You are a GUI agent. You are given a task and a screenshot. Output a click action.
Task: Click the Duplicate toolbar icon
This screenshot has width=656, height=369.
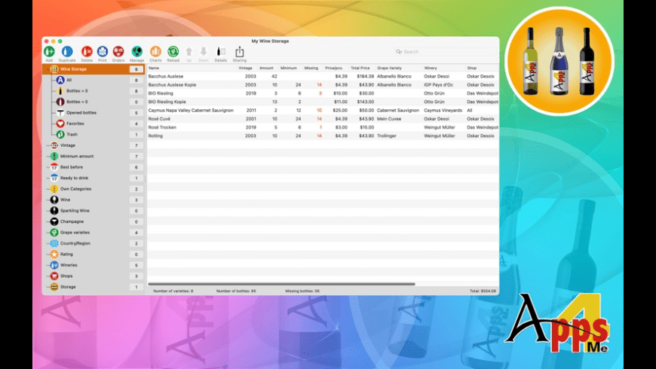67,51
